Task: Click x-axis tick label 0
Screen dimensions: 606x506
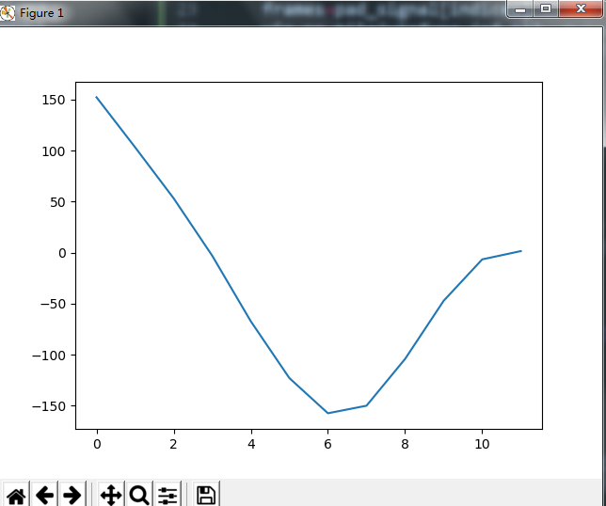Action: tap(97, 444)
